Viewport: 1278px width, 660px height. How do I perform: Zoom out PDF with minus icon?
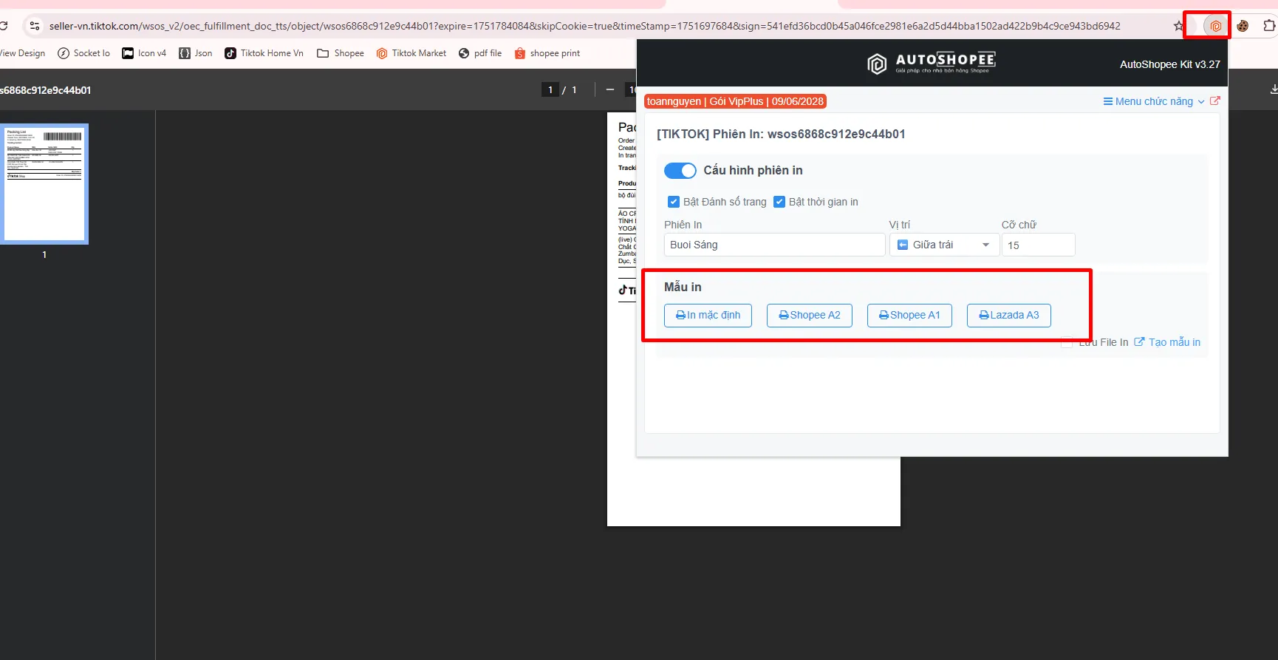[x=610, y=89]
